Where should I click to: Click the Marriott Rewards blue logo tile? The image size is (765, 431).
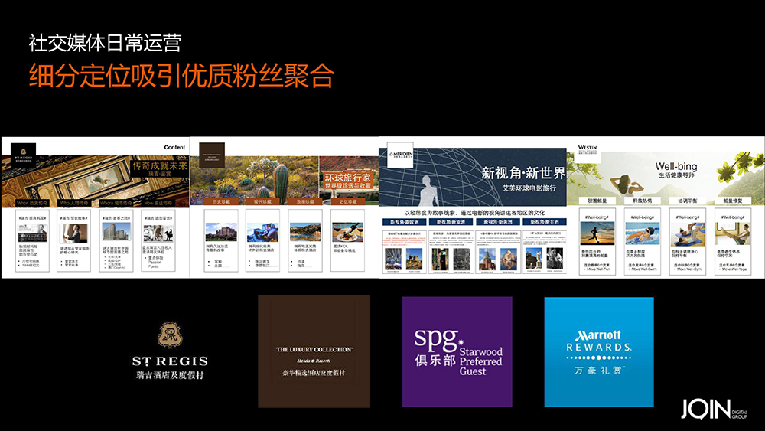tap(599, 351)
